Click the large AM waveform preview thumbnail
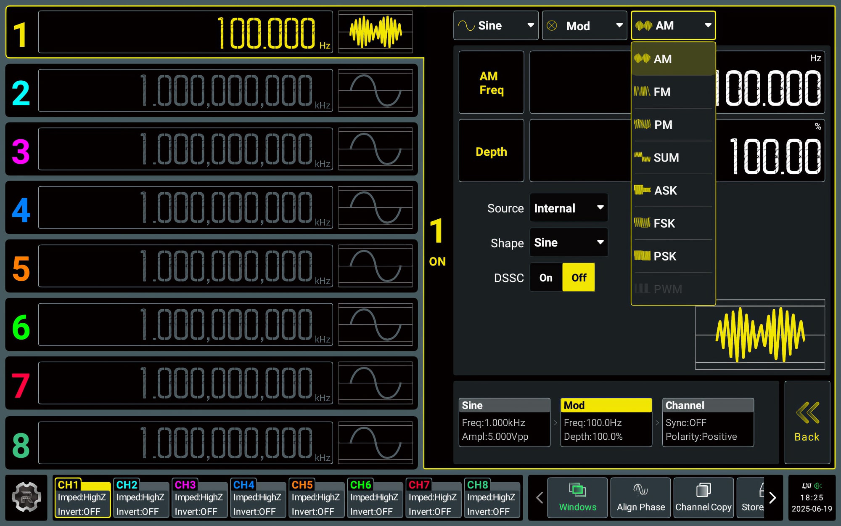The height and width of the screenshot is (526, 841). [x=760, y=335]
